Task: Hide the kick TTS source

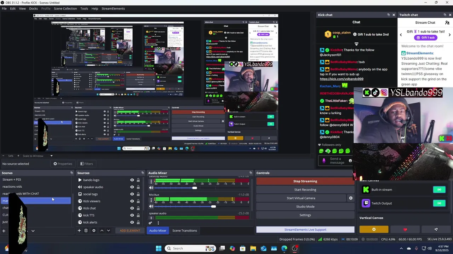Action: [132, 215]
